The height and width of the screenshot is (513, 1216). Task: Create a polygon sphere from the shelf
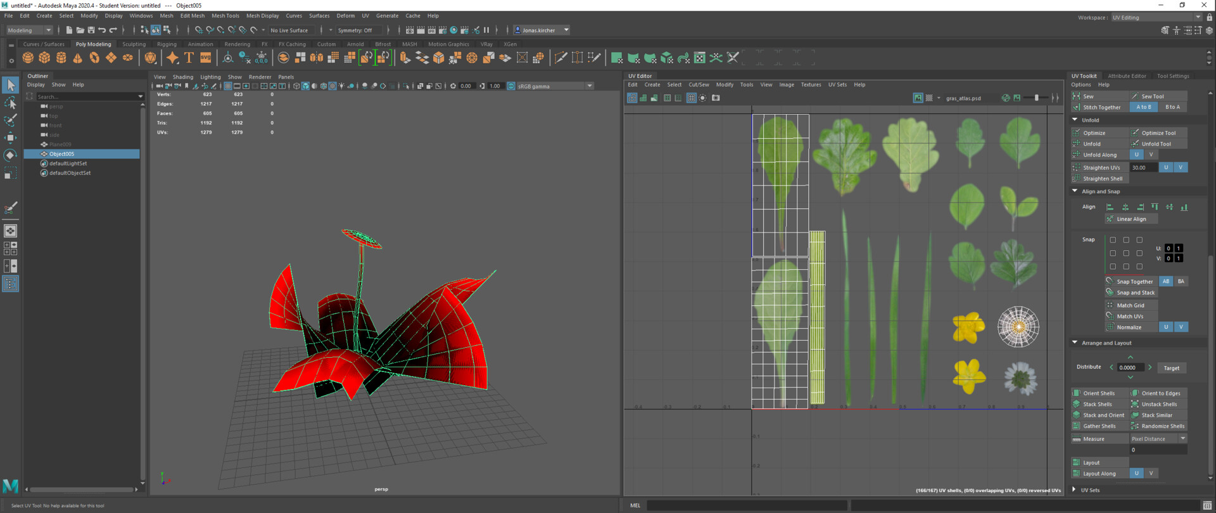point(28,58)
